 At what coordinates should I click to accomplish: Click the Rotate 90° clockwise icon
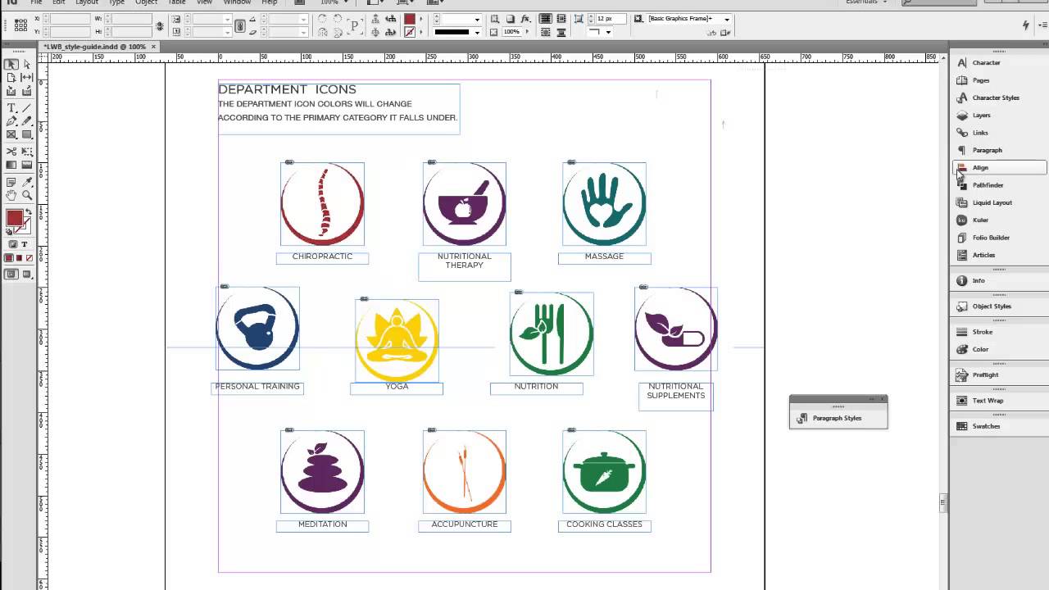[337, 18]
